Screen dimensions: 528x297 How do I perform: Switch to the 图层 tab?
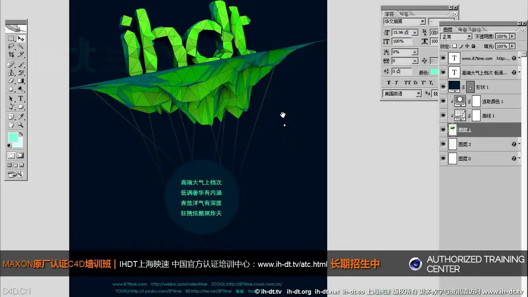(x=448, y=30)
